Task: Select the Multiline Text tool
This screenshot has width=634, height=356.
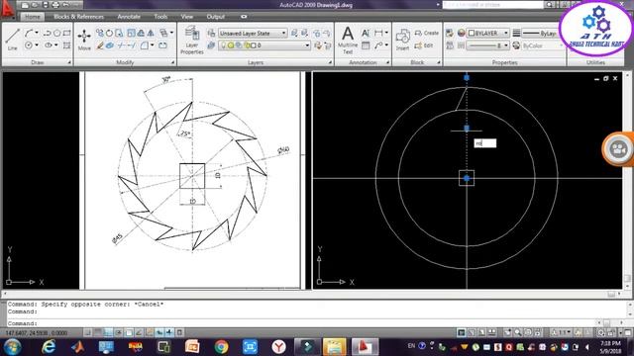Action: 348,40
